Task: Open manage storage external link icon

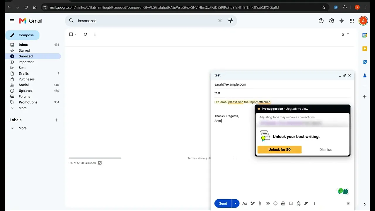Action: (100, 163)
